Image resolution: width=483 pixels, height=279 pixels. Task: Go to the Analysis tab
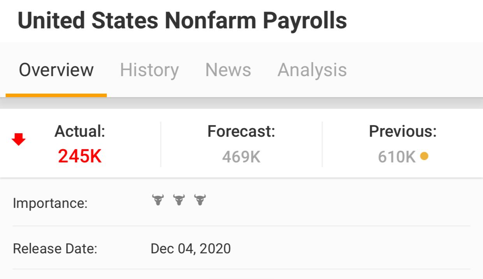coord(312,70)
